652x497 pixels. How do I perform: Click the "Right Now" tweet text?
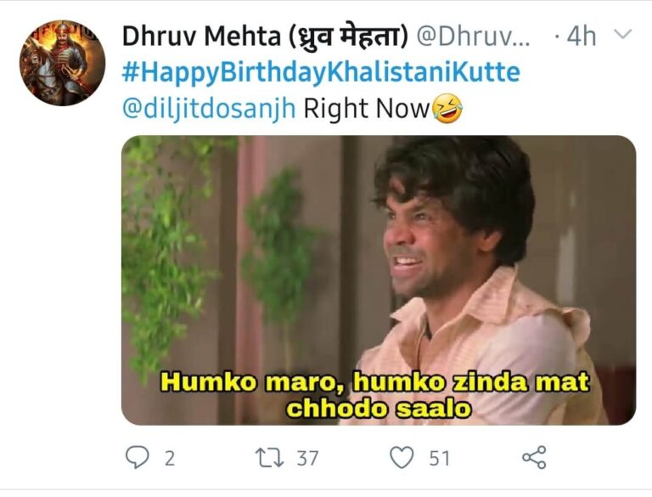click(x=367, y=109)
